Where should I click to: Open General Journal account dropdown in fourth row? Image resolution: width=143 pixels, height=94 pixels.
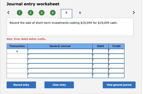[60, 66]
